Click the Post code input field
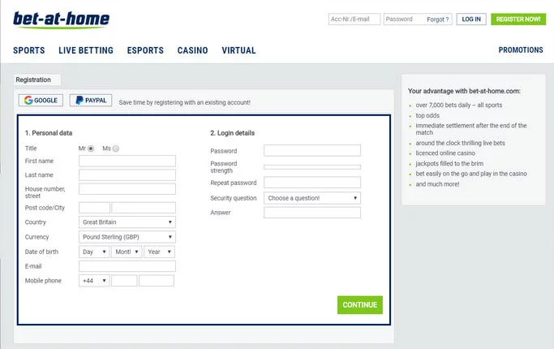Image resolution: width=554 pixels, height=349 pixels. pos(94,208)
